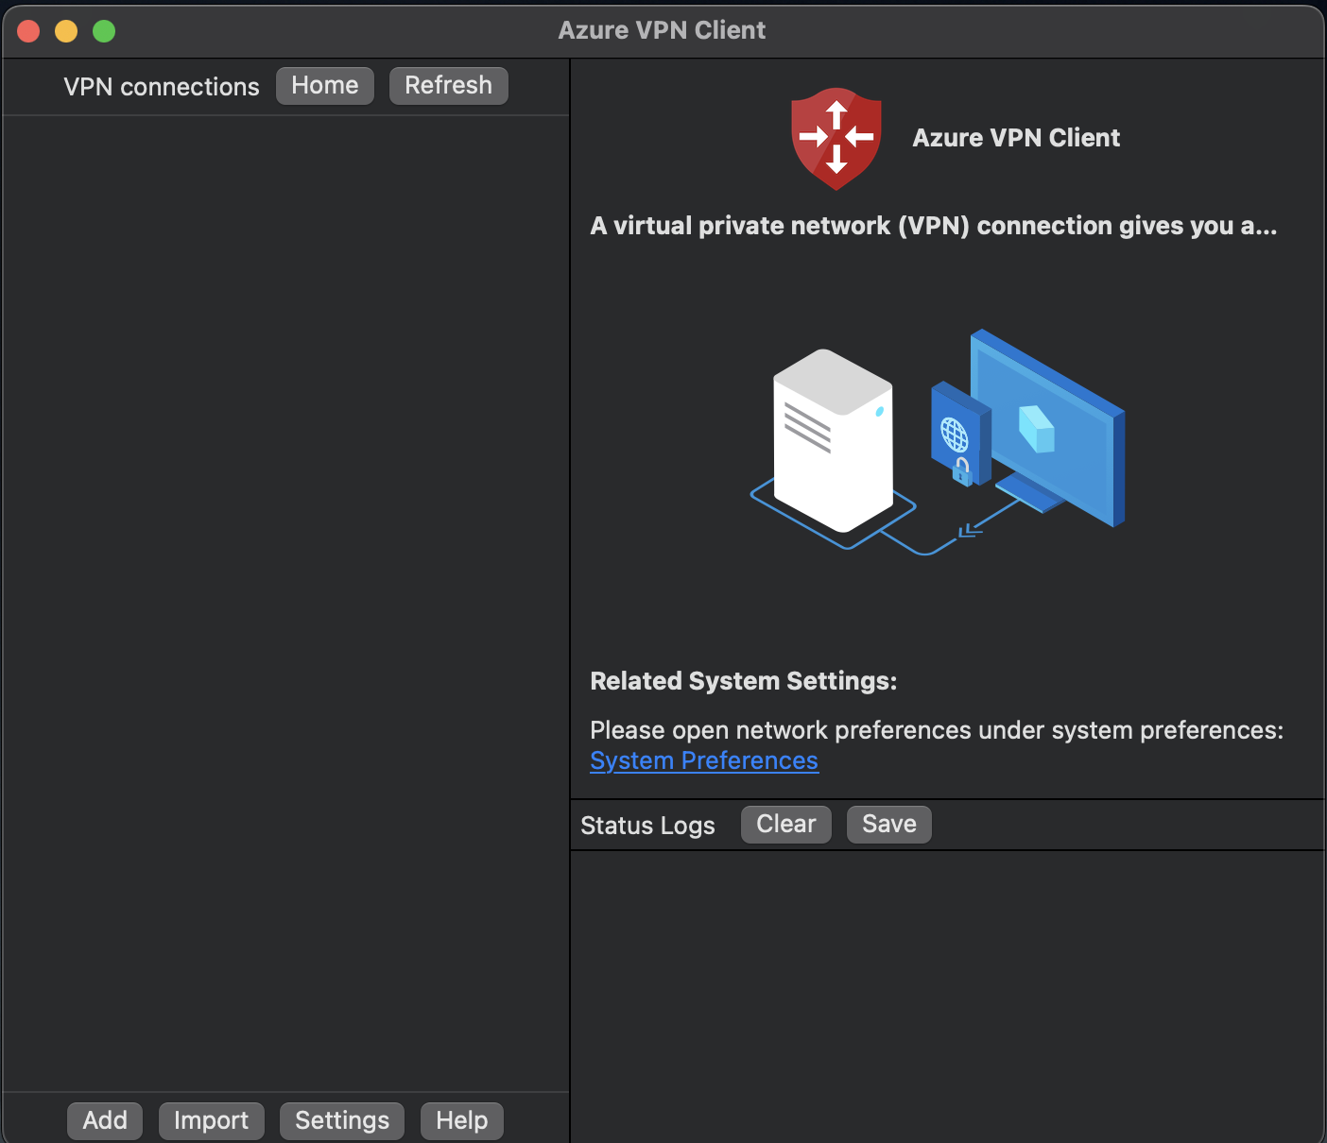
Task: Click the 'Status Logs' label
Action: coord(647,826)
